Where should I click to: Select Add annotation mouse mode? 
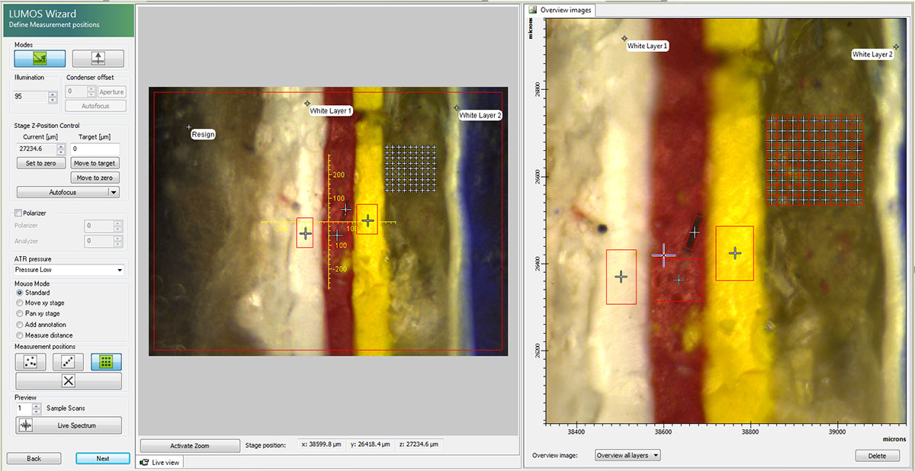point(20,325)
